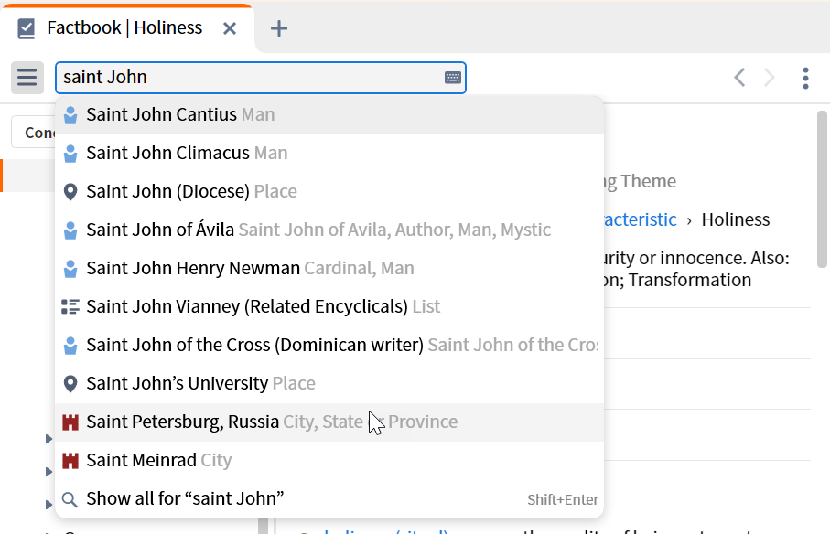Choose Saint John of Ávila suggestion
The width and height of the screenshot is (830, 534).
coord(329,230)
